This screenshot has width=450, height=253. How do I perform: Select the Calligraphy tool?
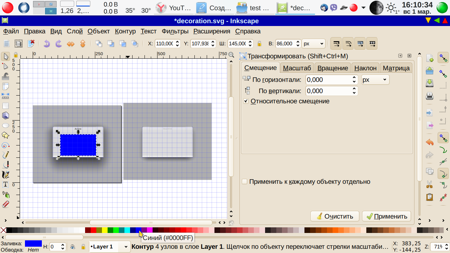[6, 174]
